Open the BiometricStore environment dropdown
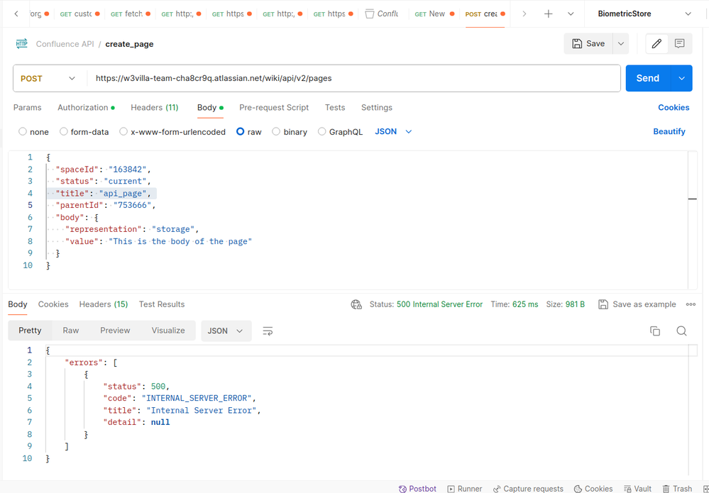The height and width of the screenshot is (493, 709). pos(644,14)
